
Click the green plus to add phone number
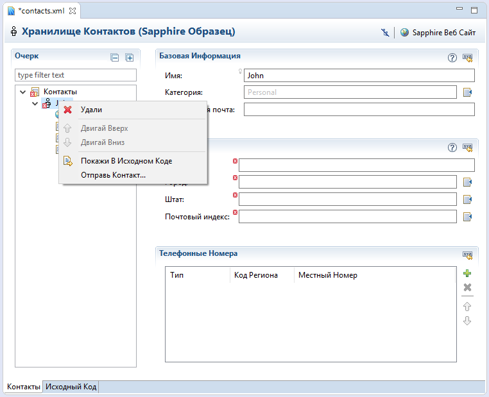click(467, 273)
